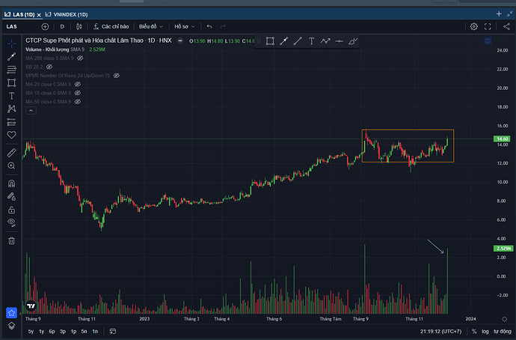This screenshot has height=340, width=516.
Task: Select the trend line drawing tool
Action: tap(12, 55)
